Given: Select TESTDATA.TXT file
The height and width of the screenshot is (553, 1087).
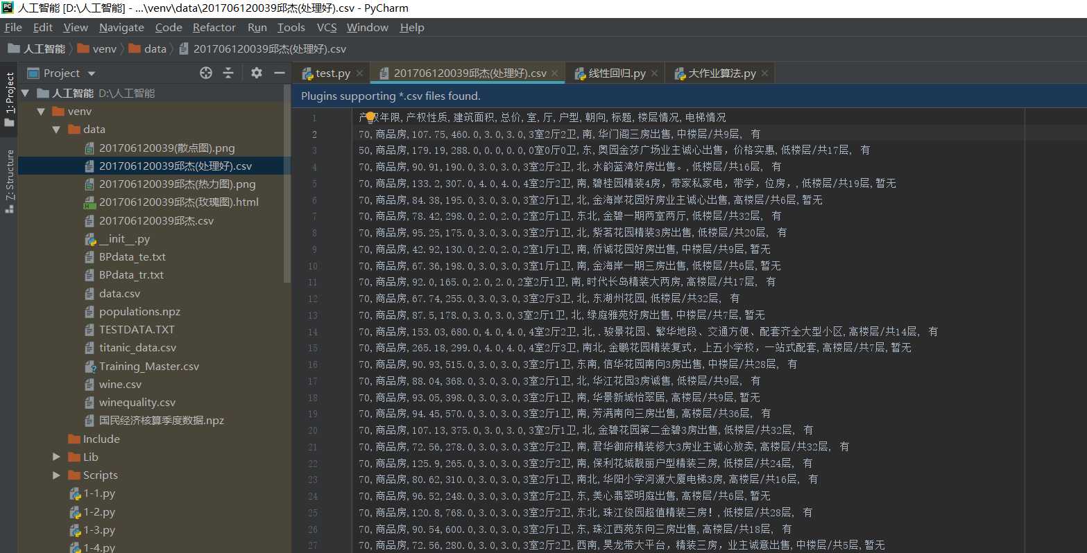Looking at the screenshot, I should click(x=137, y=330).
